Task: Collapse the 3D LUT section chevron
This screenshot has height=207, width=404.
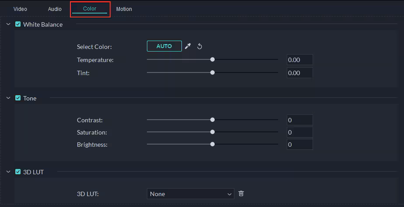Action: (8, 172)
